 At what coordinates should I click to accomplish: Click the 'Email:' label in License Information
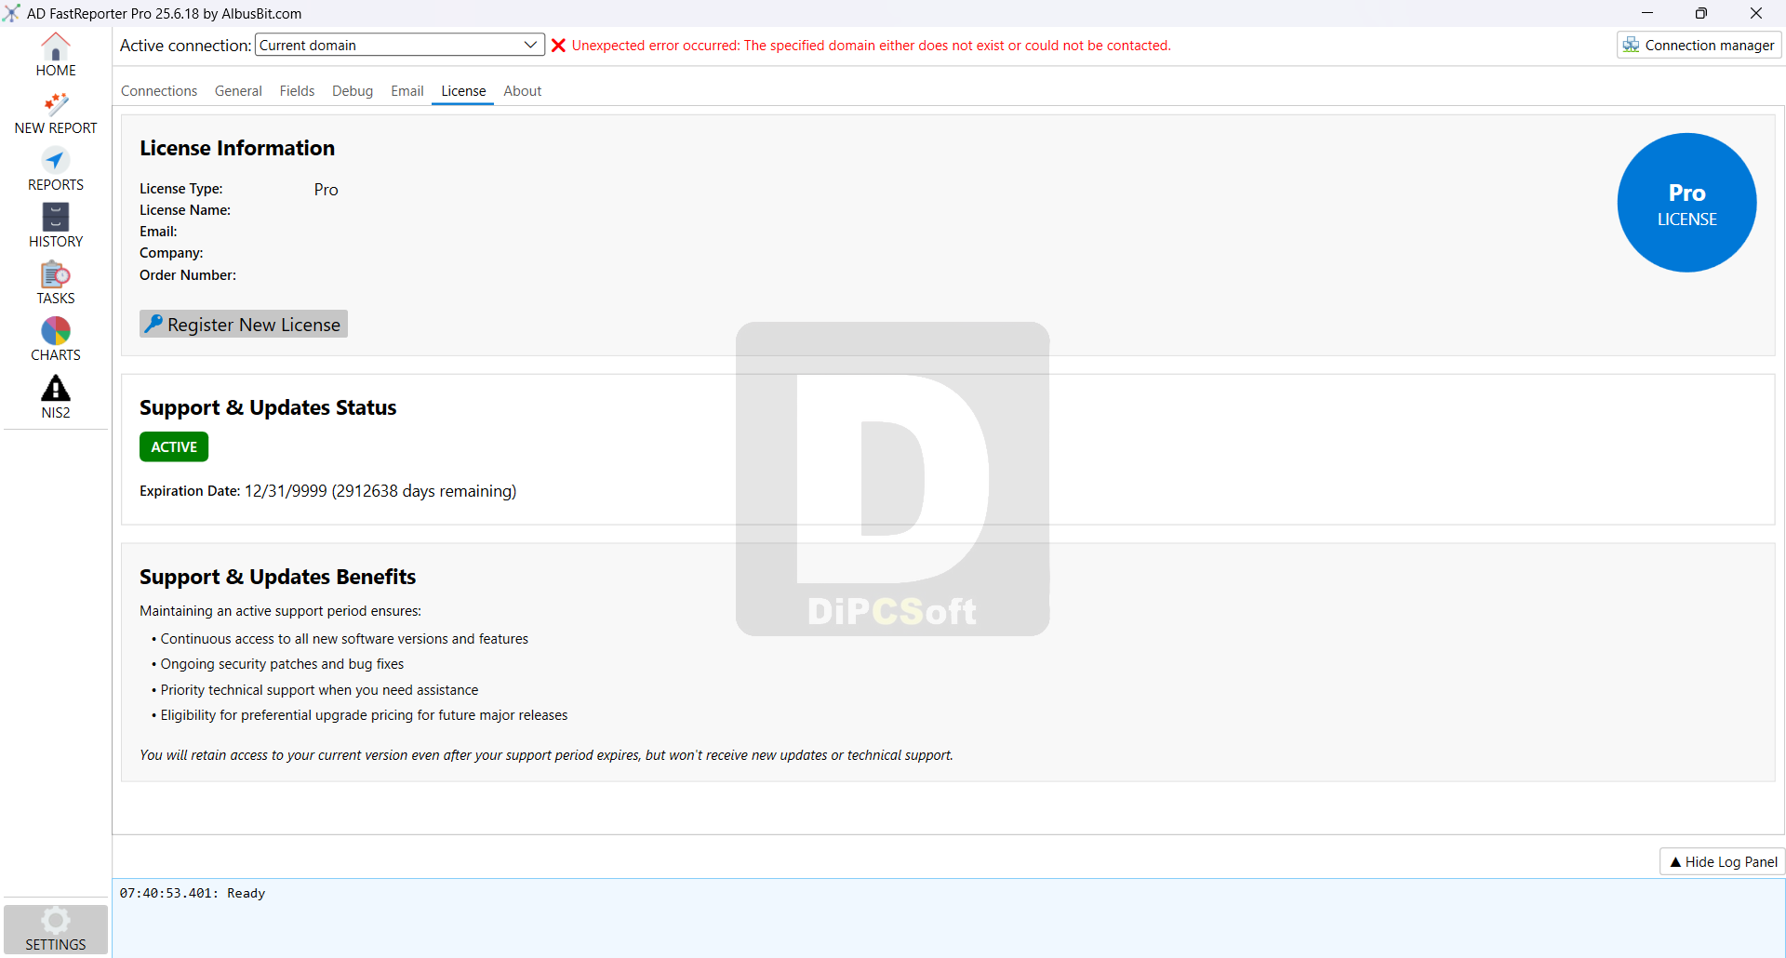click(x=158, y=232)
